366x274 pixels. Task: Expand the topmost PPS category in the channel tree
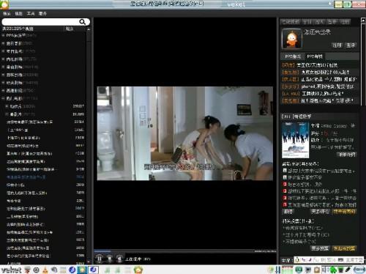(x=3, y=35)
